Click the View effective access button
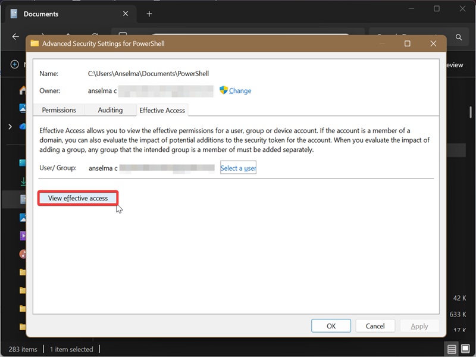Screen dimensions: 476x357 [x=78, y=198]
